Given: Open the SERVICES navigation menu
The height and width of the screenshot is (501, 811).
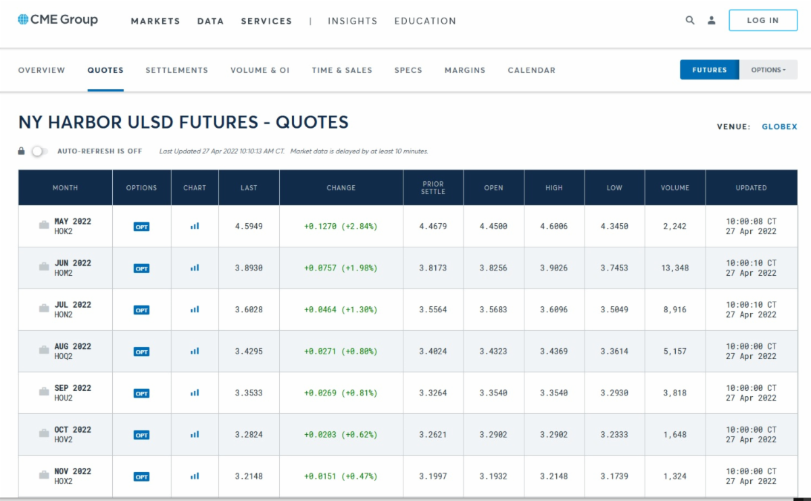Looking at the screenshot, I should [x=266, y=21].
